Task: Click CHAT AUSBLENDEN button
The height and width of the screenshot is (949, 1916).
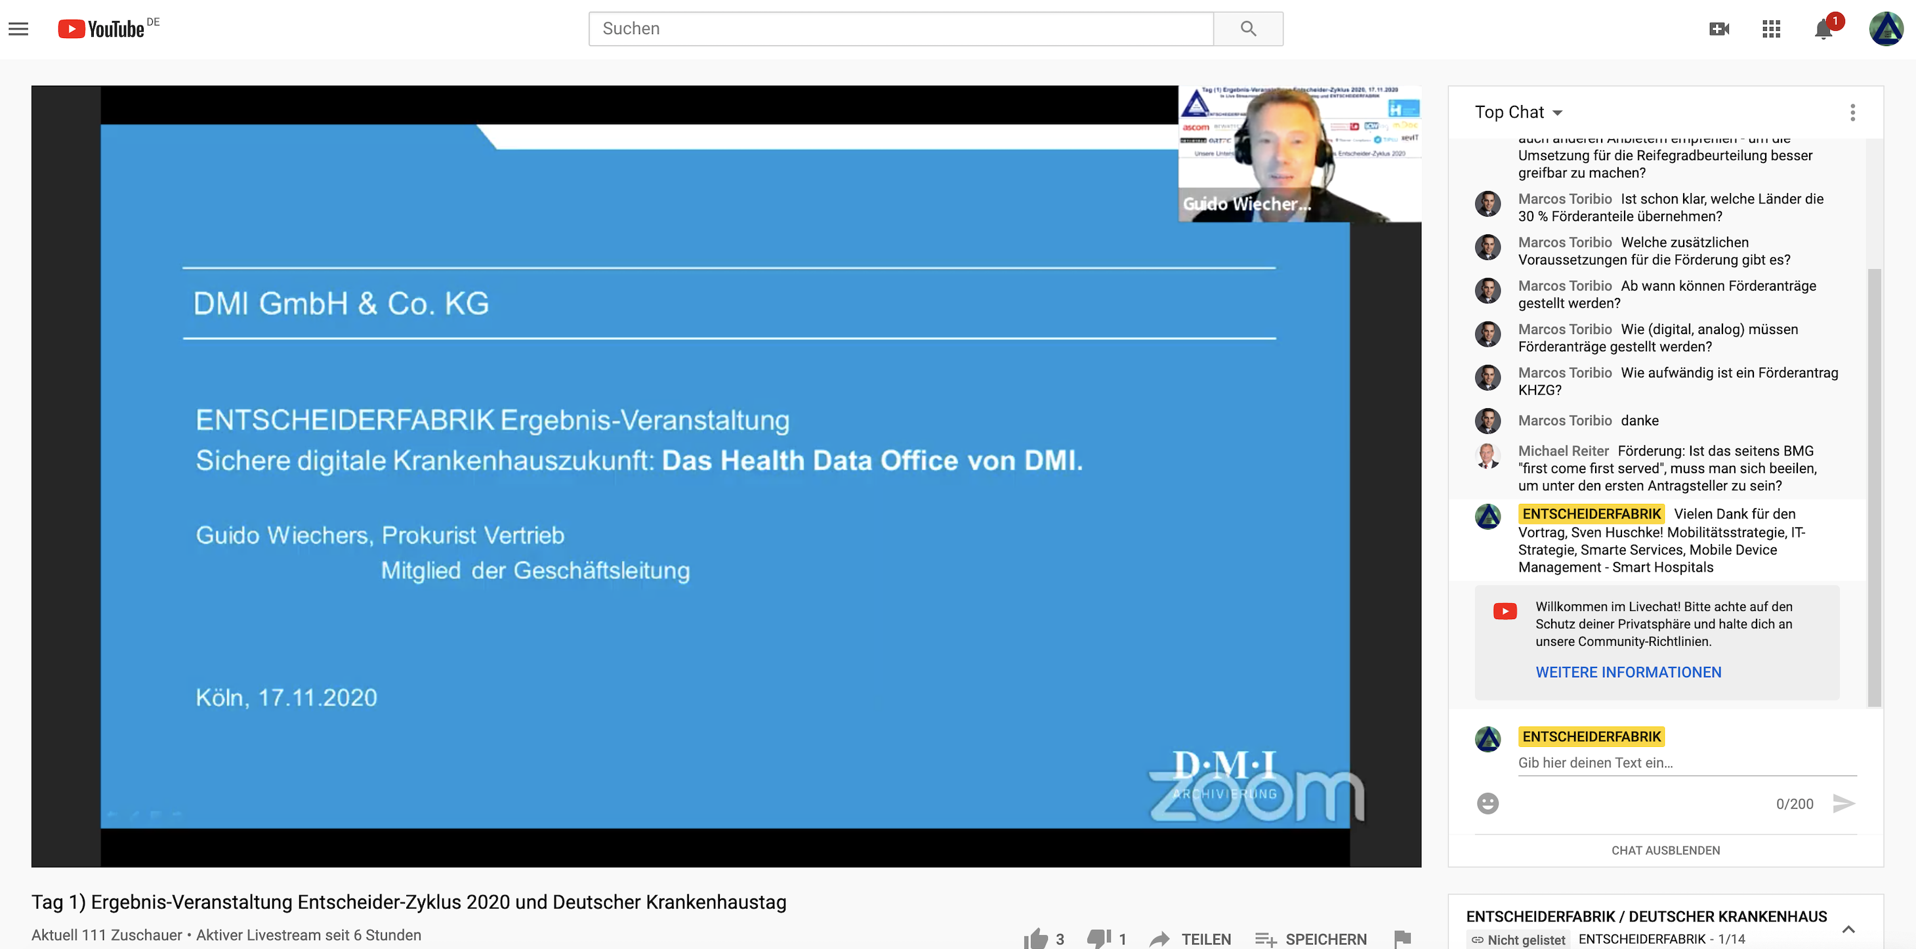Action: (1665, 850)
